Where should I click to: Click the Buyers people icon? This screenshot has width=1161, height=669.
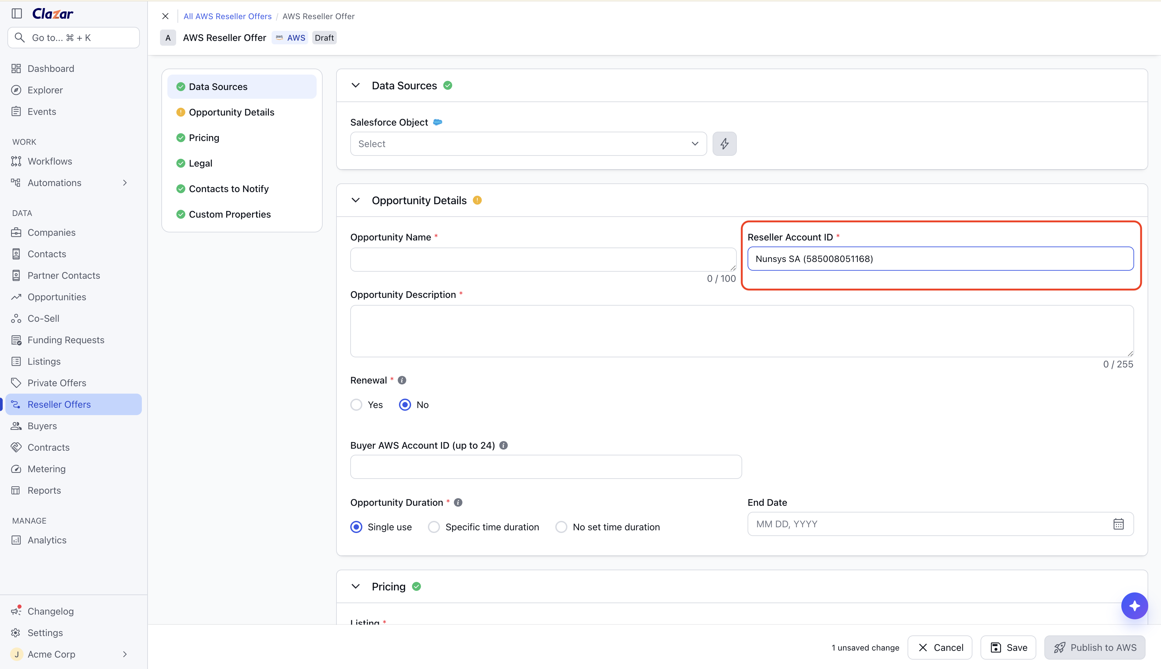click(x=16, y=426)
